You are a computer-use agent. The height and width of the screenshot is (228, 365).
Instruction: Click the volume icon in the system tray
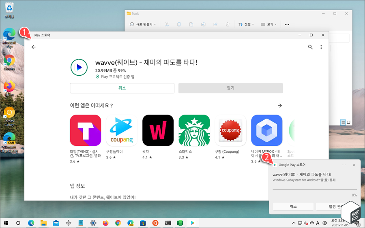306,223
